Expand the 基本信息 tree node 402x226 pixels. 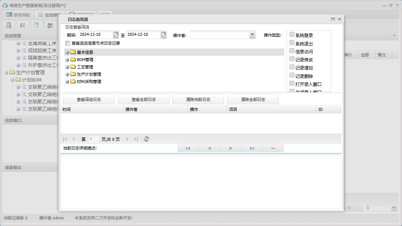[67, 52]
